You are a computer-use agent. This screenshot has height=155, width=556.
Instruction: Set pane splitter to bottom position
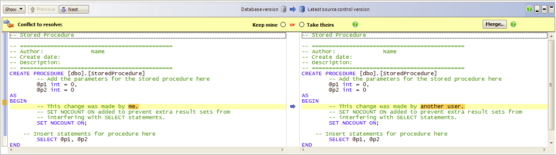click(537, 9)
